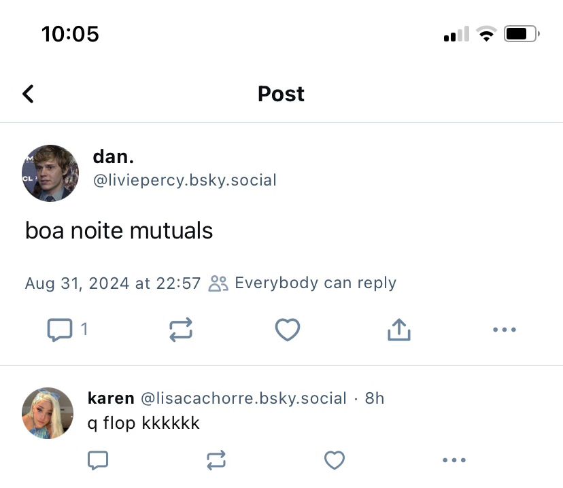Tap the @lisacachorre.bsky.social handle
The height and width of the screenshot is (488, 563).
(243, 398)
